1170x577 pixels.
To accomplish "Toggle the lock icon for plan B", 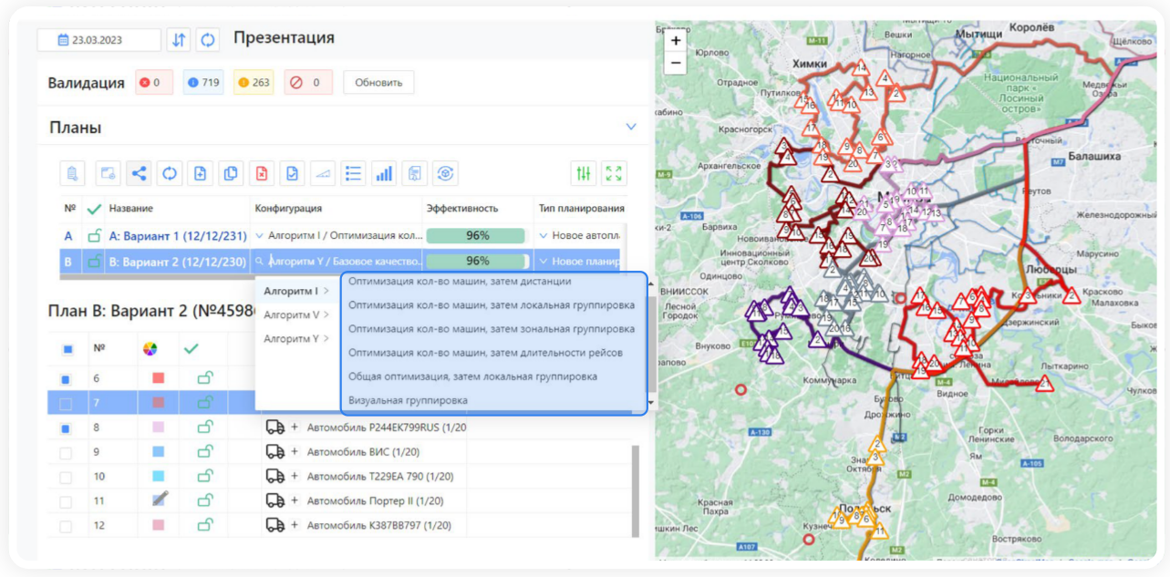I will [x=94, y=261].
